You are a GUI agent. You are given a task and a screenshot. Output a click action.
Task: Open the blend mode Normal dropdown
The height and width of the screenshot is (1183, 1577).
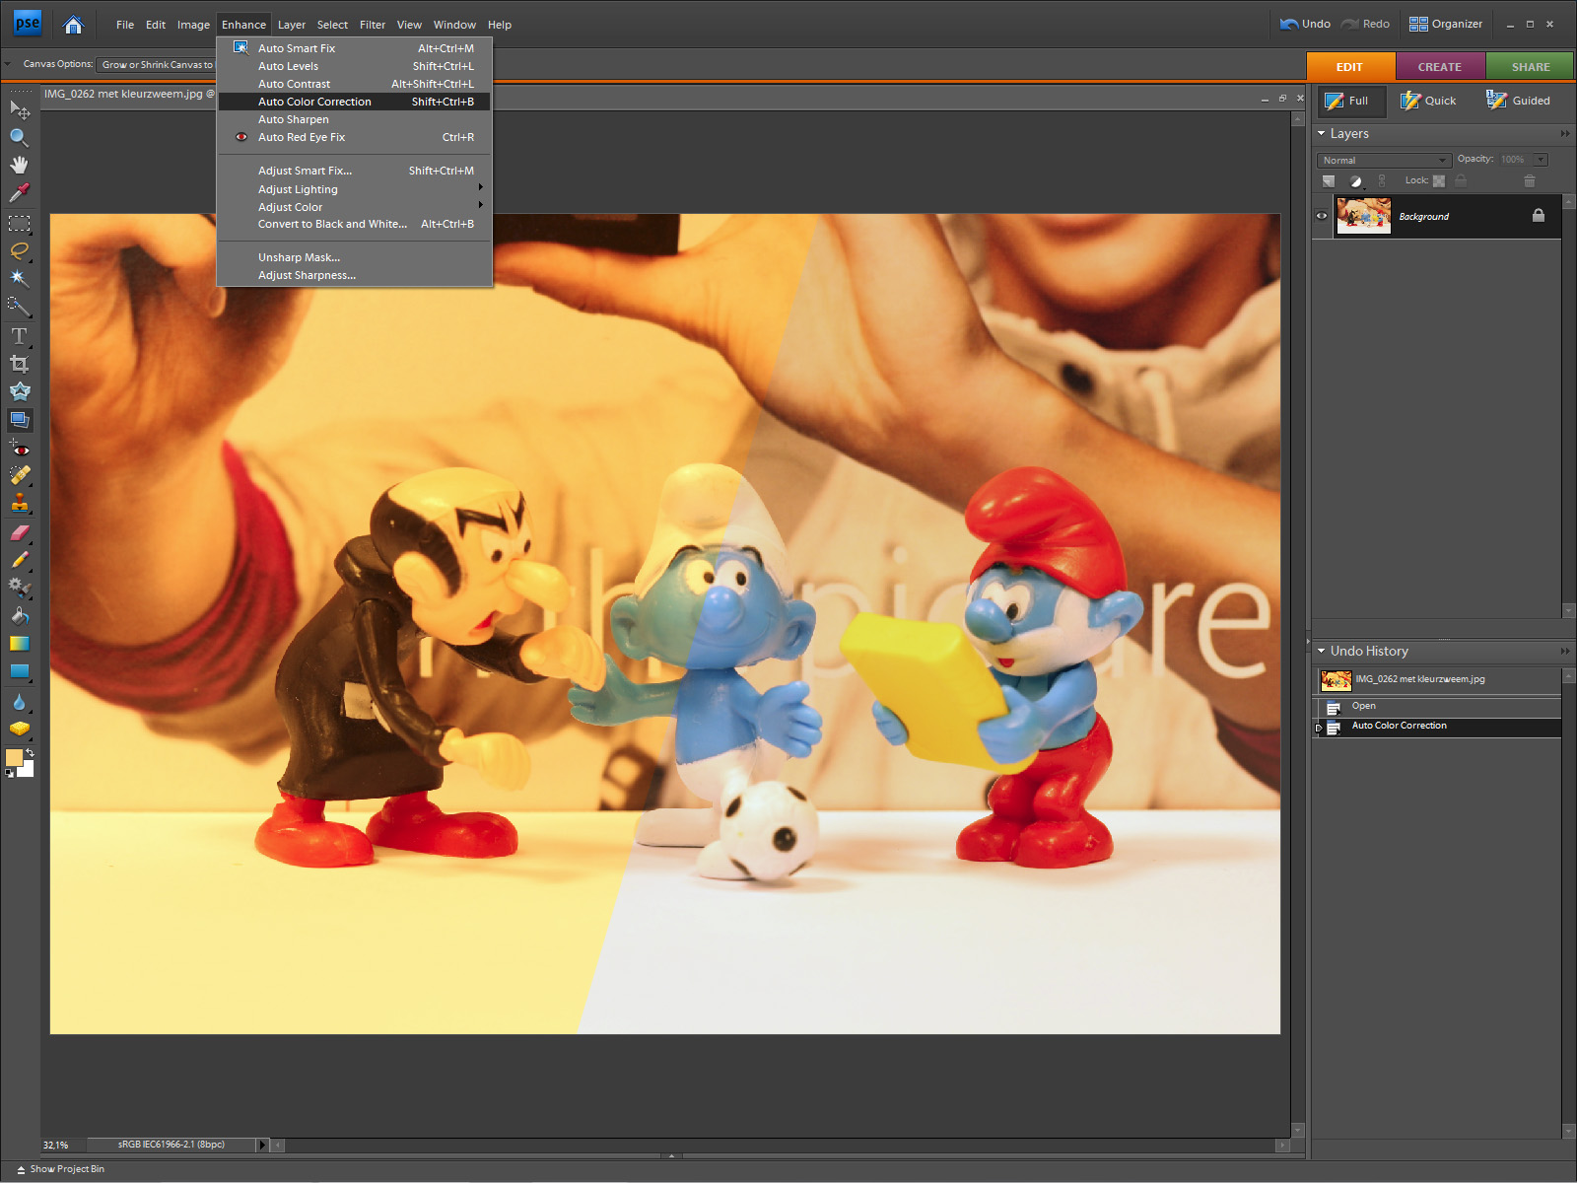(x=1384, y=160)
